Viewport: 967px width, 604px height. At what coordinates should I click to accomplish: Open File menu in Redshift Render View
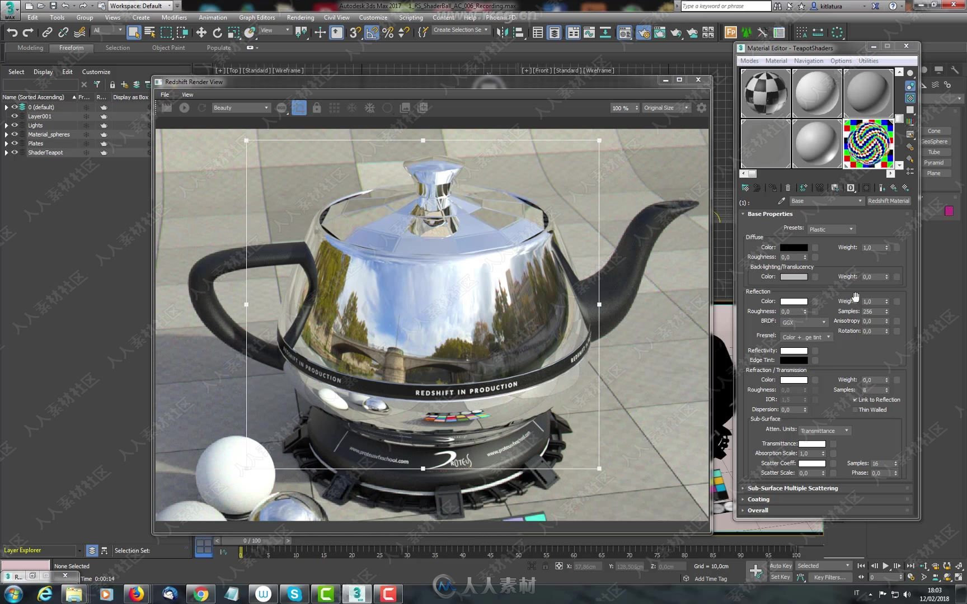click(x=165, y=95)
